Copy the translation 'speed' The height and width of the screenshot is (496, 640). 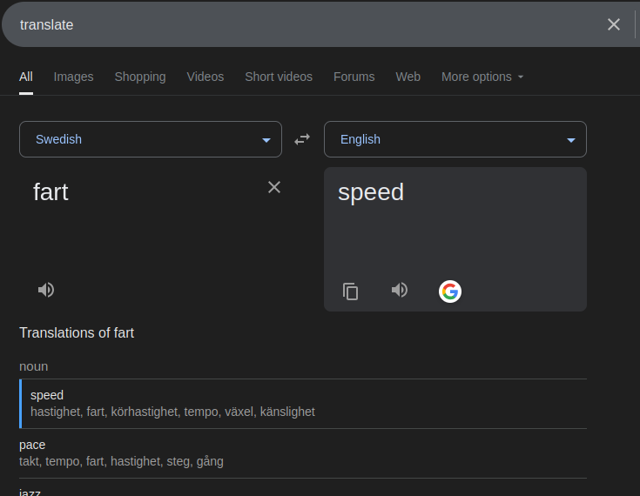pyautogui.click(x=350, y=292)
